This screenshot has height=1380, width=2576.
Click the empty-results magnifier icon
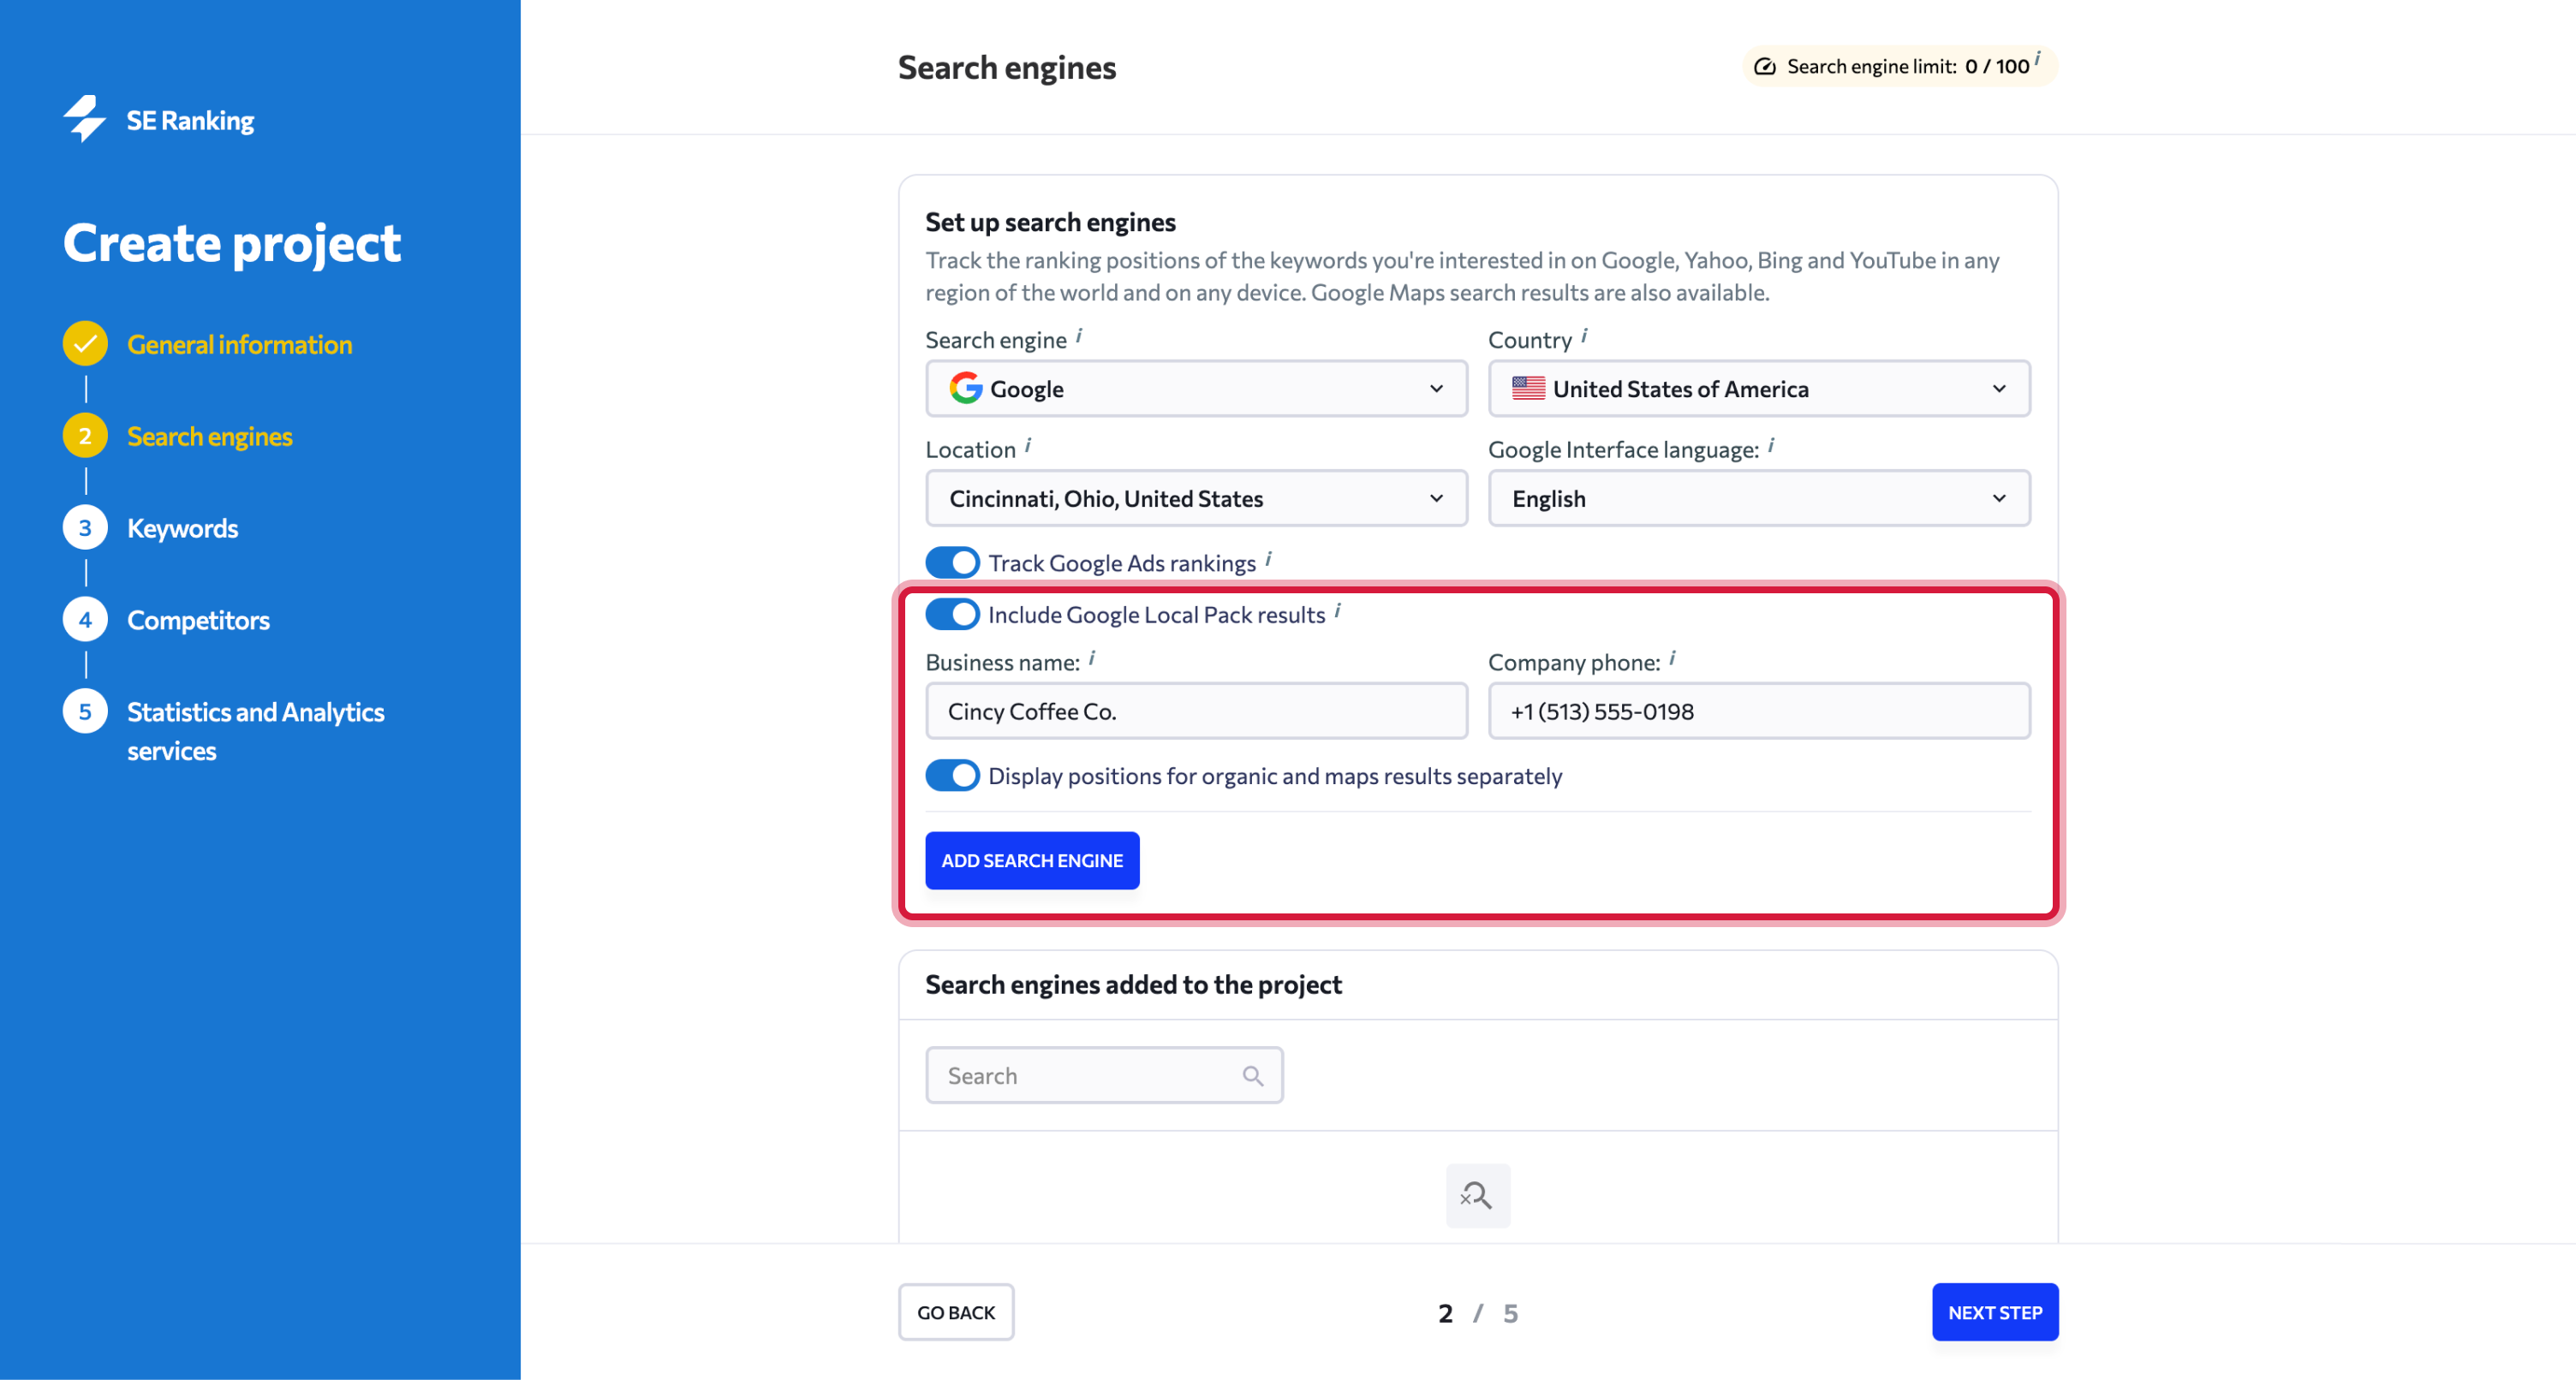[x=1478, y=1196]
